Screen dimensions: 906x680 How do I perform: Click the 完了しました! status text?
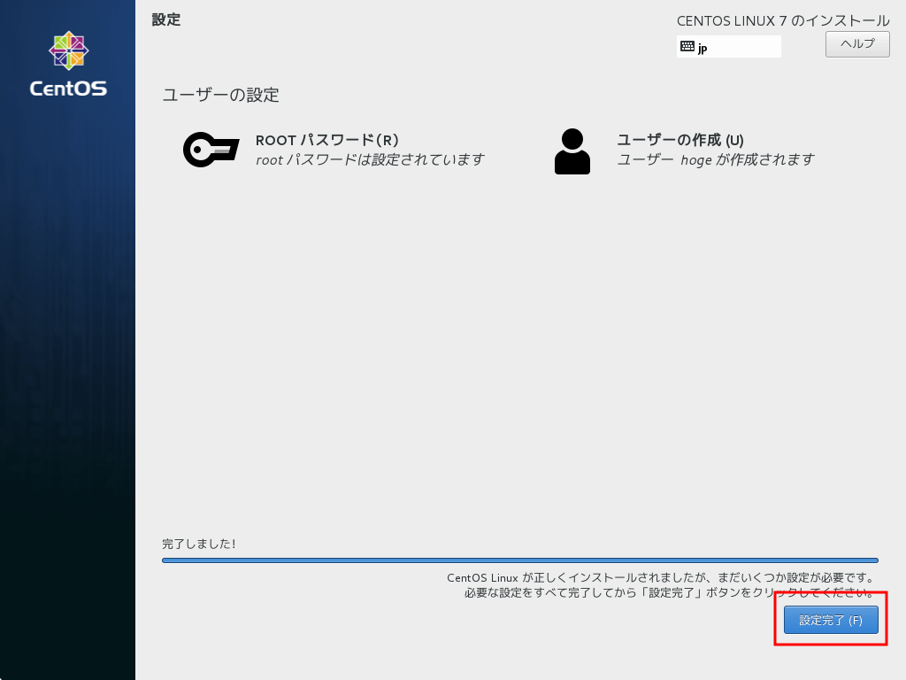(199, 544)
